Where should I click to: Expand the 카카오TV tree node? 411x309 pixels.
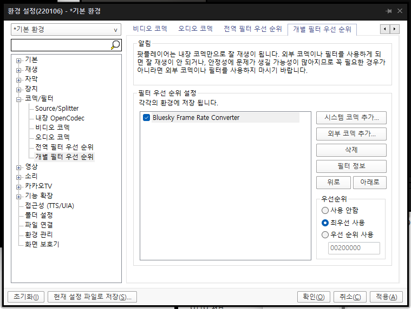point(18,187)
